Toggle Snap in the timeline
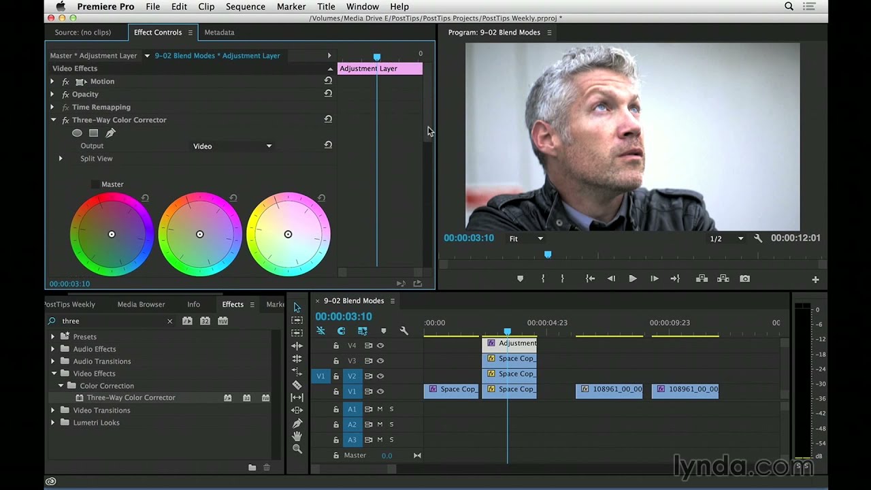 (x=341, y=331)
